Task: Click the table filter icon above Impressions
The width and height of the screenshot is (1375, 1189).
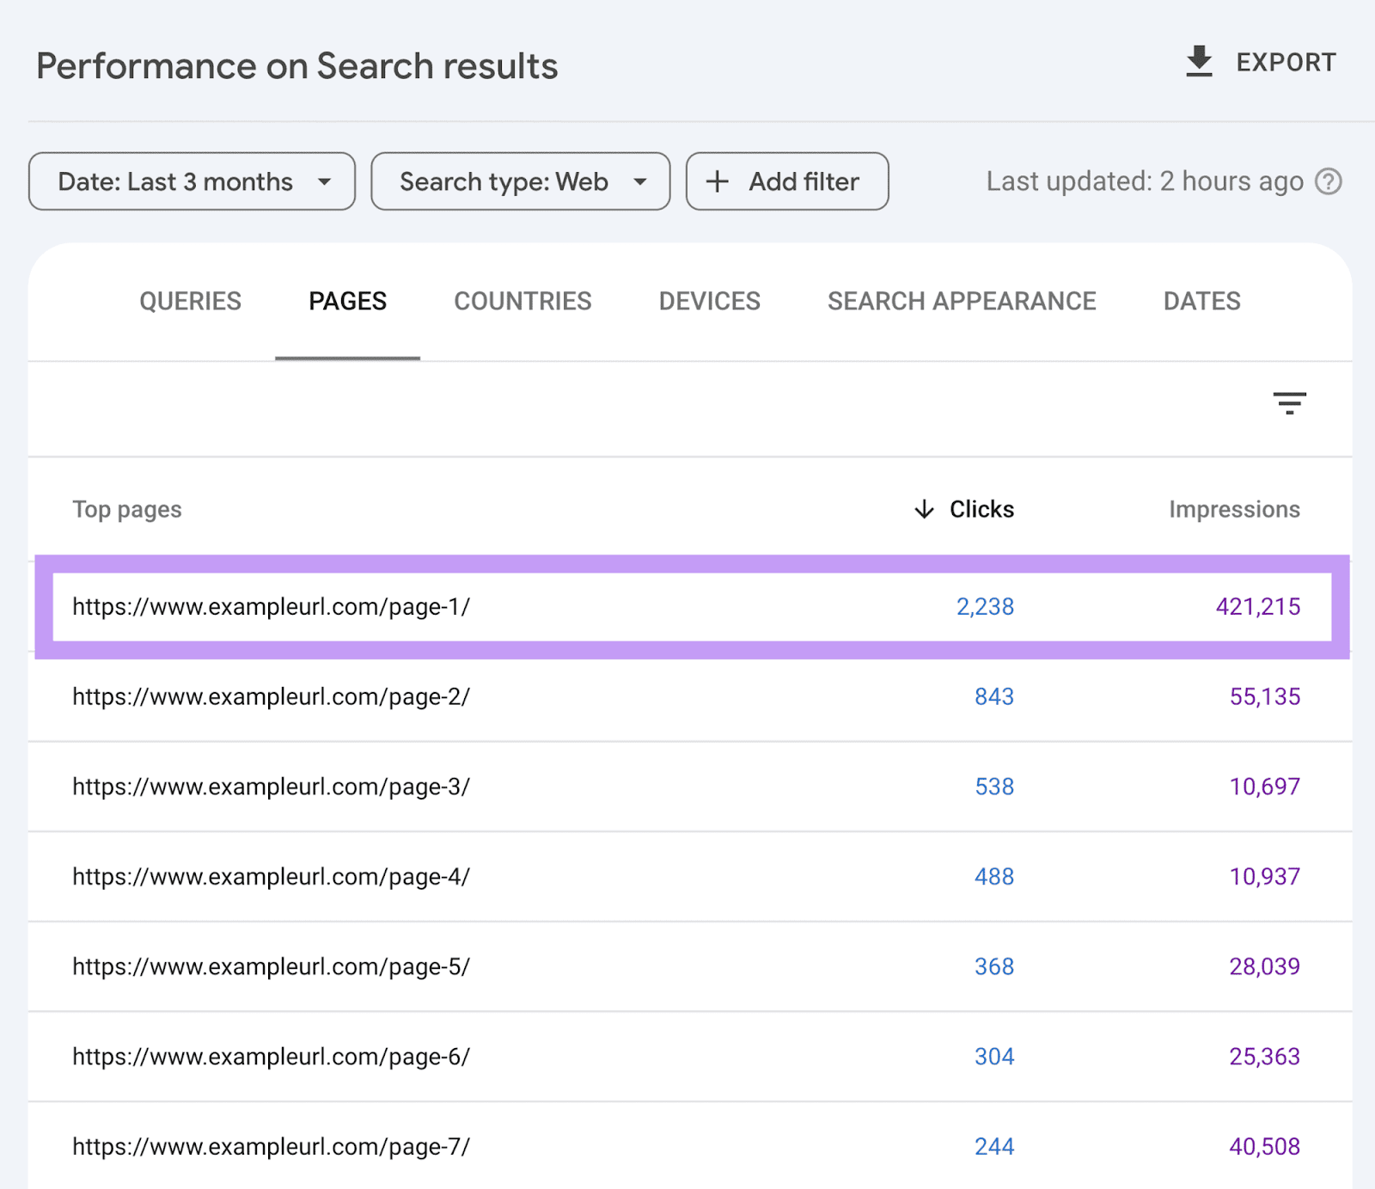Action: [x=1290, y=403]
